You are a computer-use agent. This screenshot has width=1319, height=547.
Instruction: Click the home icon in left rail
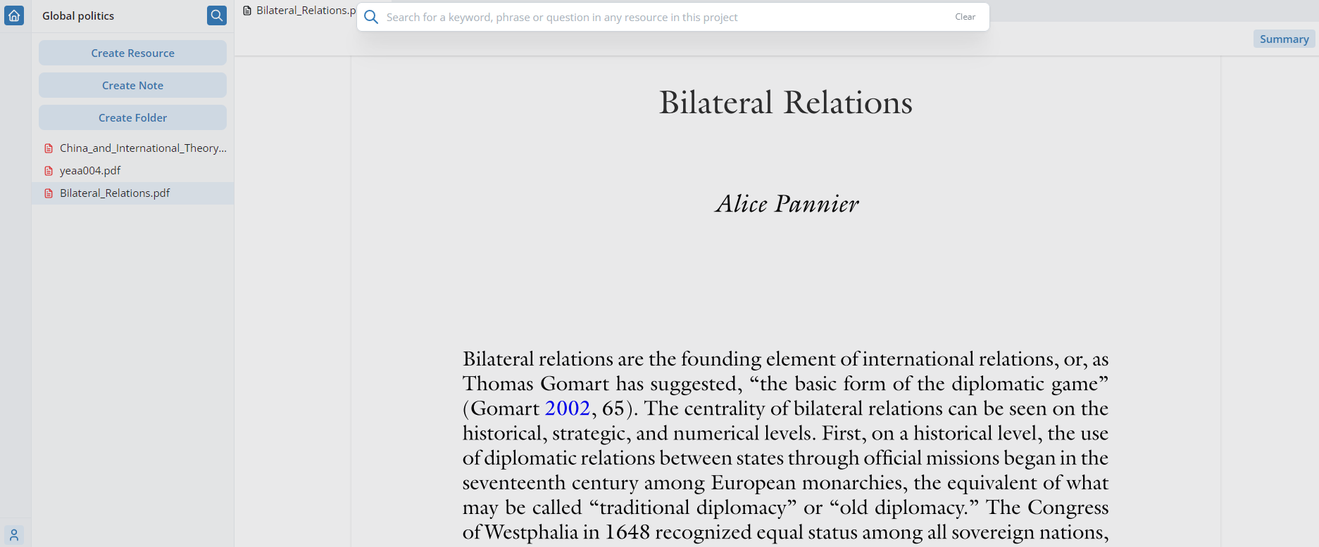point(14,15)
